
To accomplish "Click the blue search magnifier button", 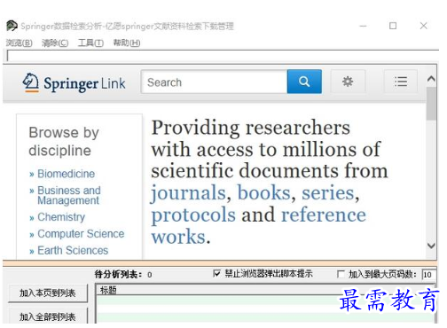I will tap(304, 82).
